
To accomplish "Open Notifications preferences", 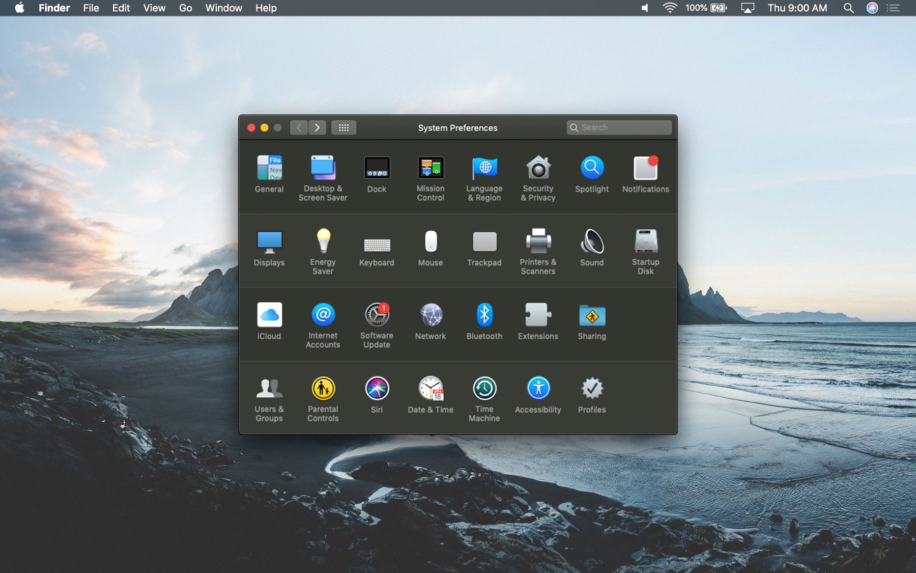I will pos(645,168).
